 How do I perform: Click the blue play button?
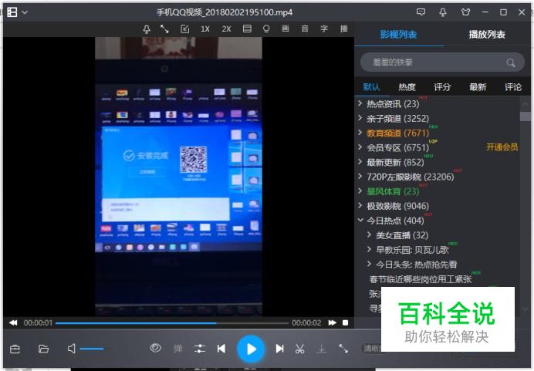pos(251,349)
